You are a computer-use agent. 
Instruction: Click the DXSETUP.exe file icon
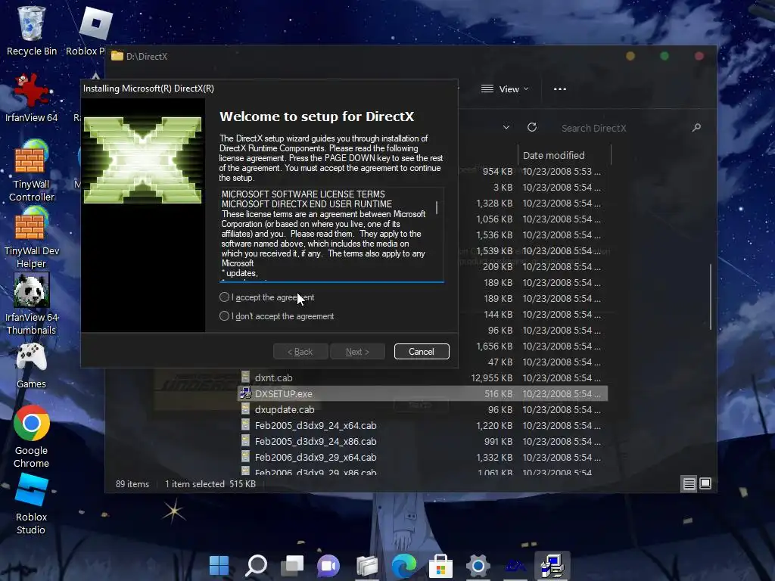pos(245,393)
